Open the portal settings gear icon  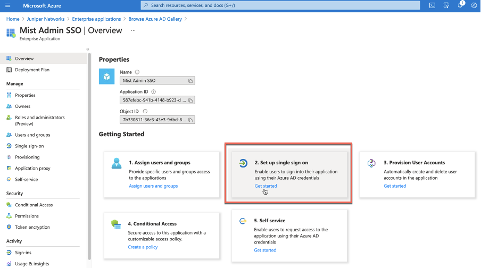(474, 5)
